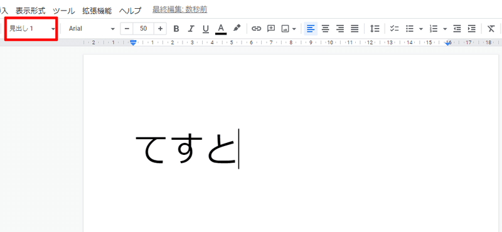This screenshot has height=232, width=502.
Task: Click the てすと heading text in the document
Action: point(186,149)
